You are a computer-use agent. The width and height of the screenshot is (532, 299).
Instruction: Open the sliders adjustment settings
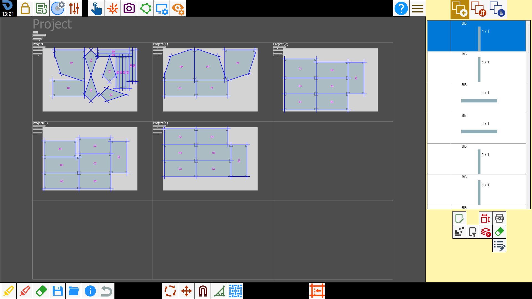pos(74,8)
